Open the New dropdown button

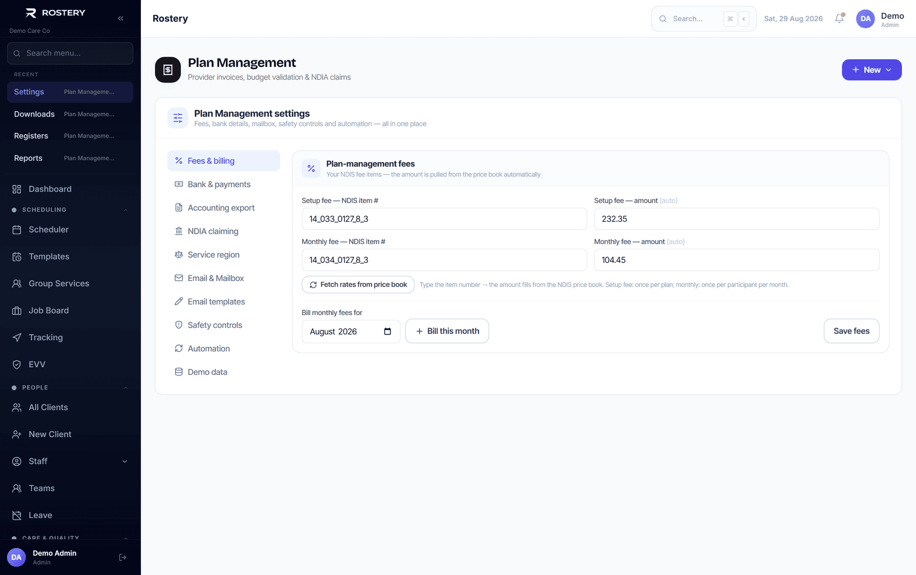click(x=871, y=70)
